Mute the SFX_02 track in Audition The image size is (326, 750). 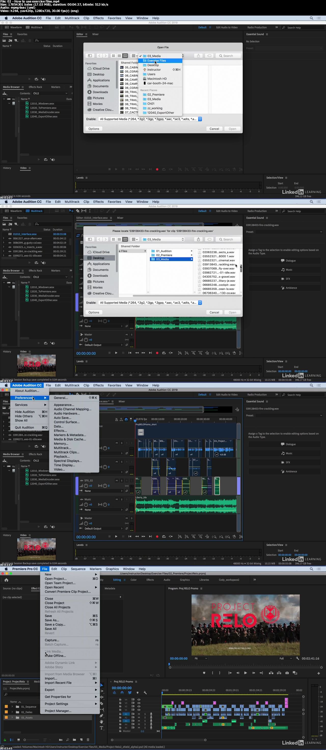(x=117, y=480)
